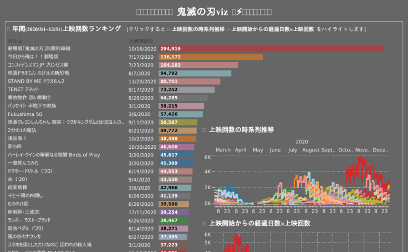408x252 pixels.
Task: Click title 罪の声
Action: (x=14, y=147)
